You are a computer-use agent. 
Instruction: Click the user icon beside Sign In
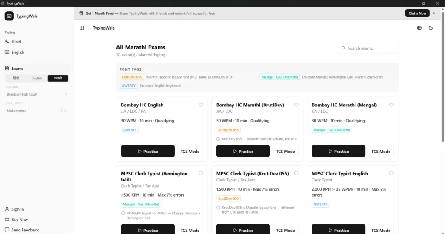7,209
